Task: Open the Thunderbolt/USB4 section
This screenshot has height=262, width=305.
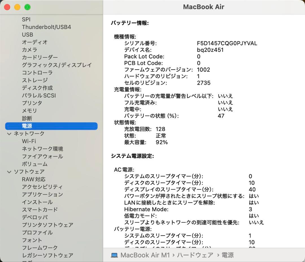Action: coord(46,27)
